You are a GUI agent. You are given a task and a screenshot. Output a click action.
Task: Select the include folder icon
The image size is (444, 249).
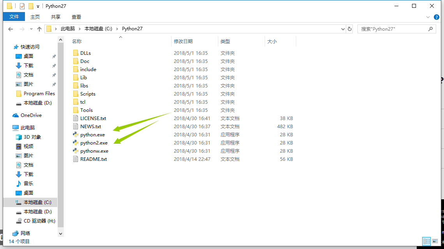(76, 70)
